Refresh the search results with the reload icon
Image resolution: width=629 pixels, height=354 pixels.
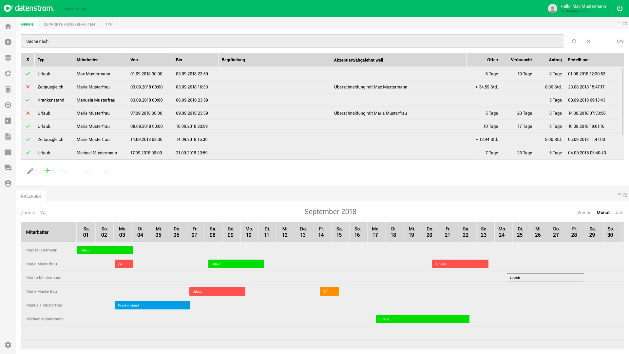[574, 41]
